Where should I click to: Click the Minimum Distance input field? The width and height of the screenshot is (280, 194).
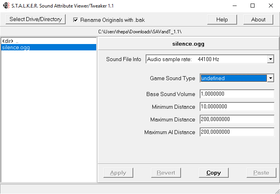(237, 107)
